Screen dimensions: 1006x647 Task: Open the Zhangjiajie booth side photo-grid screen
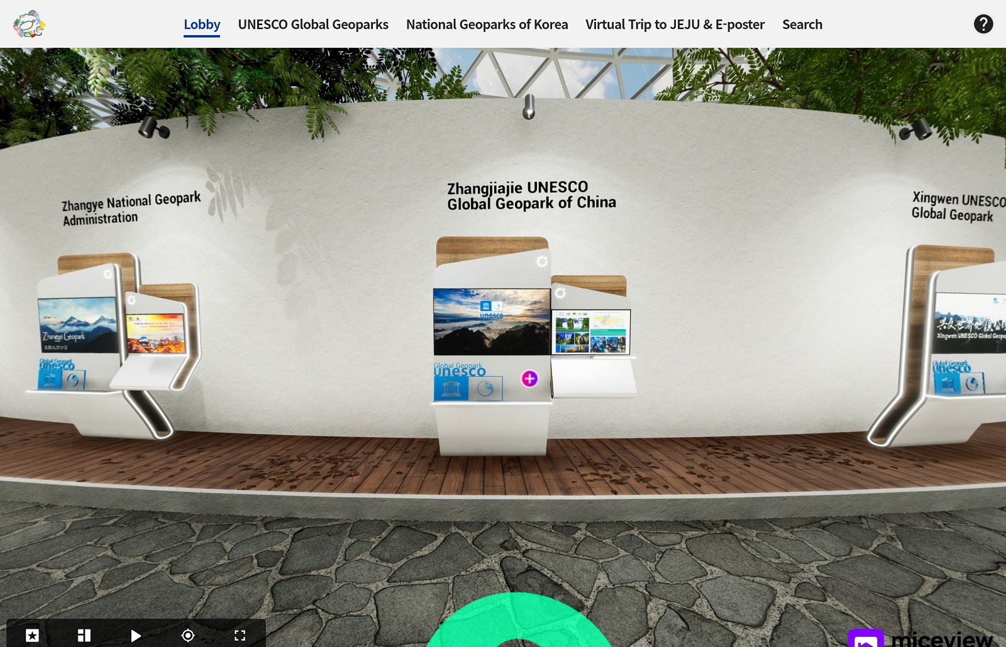pos(590,332)
